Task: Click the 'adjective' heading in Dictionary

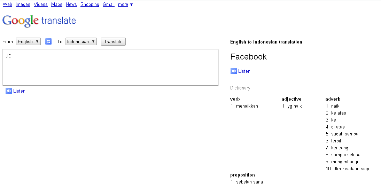Action: [x=291, y=99]
